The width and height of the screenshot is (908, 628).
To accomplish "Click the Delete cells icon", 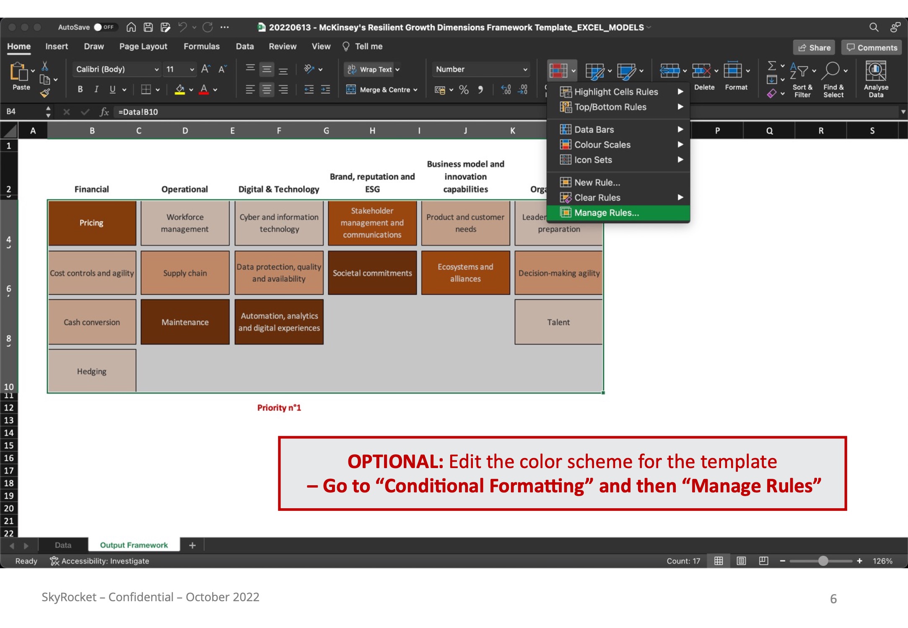I will point(701,71).
